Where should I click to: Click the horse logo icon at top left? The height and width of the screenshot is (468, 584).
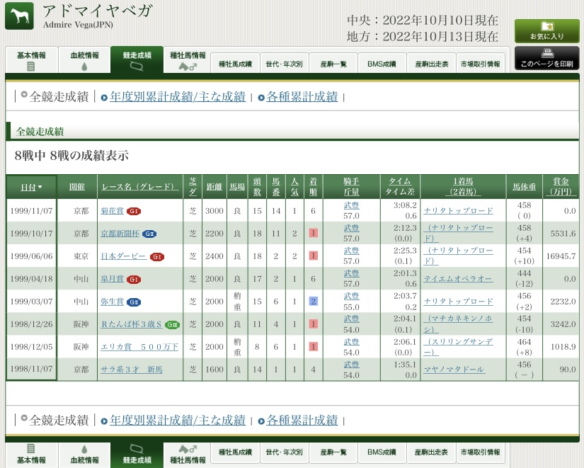pos(19,16)
